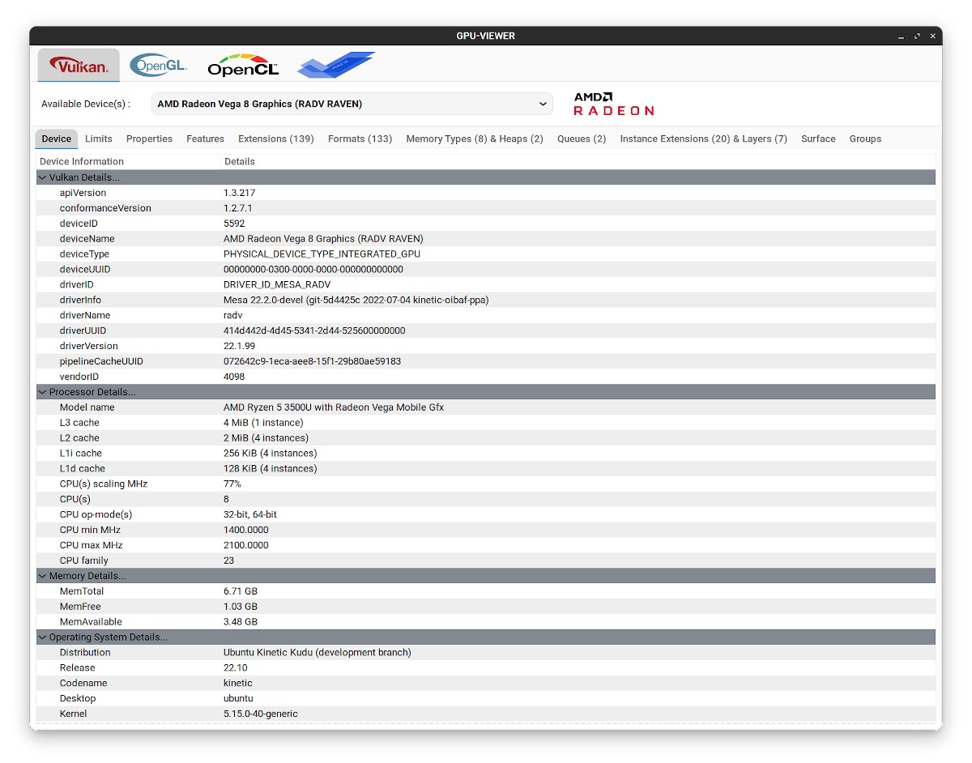This screenshot has width=972, height=763.
Task: Collapse the Processor Details section
Action: coord(43,392)
